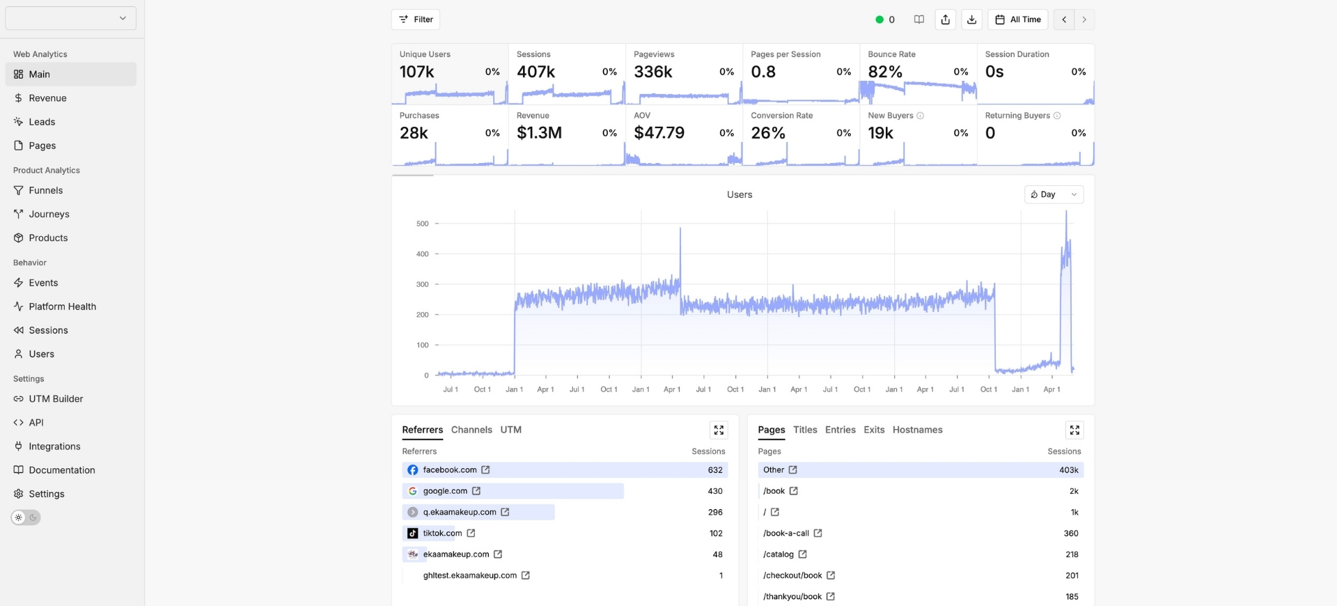The height and width of the screenshot is (606, 1337).
Task: Toggle the light/dark theme switch
Action: click(26, 518)
